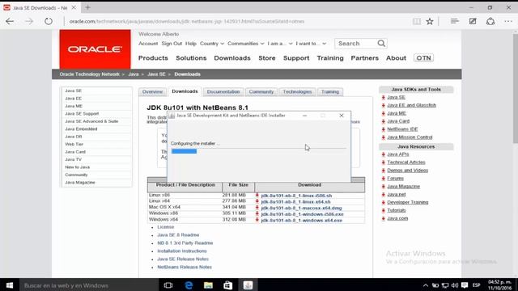Click the Sign Out link
The width and height of the screenshot is (518, 291).
click(x=172, y=44)
